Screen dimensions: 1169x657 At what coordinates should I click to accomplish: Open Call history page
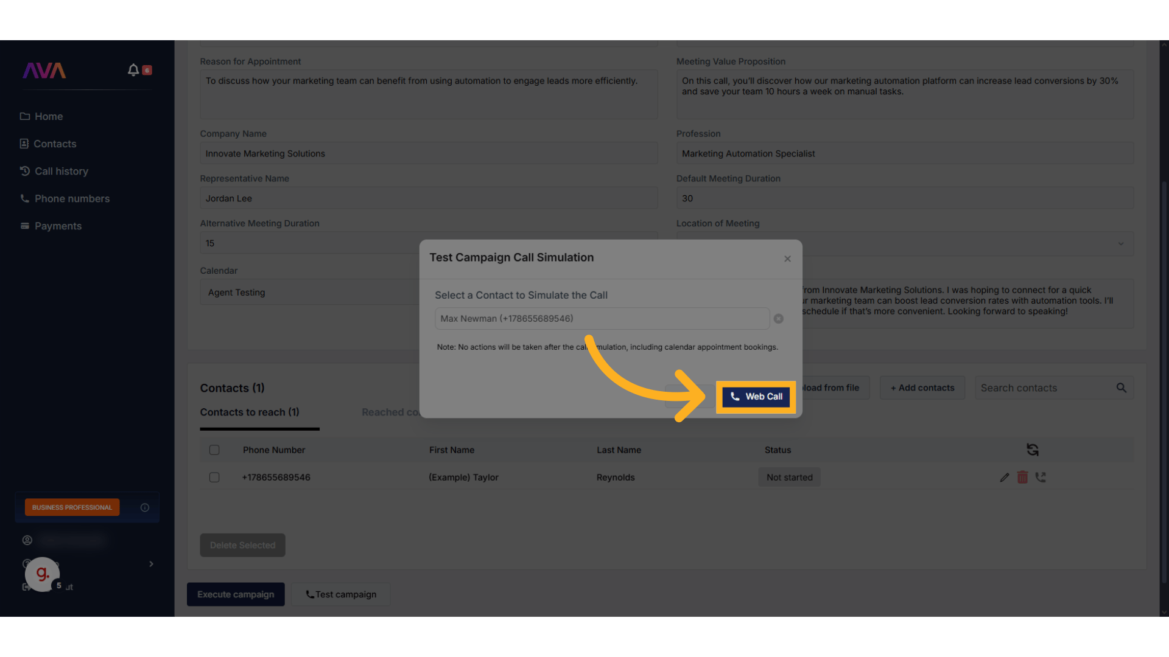pyautogui.click(x=54, y=171)
